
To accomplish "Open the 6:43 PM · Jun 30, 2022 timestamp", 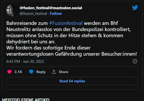I will 25,62.
